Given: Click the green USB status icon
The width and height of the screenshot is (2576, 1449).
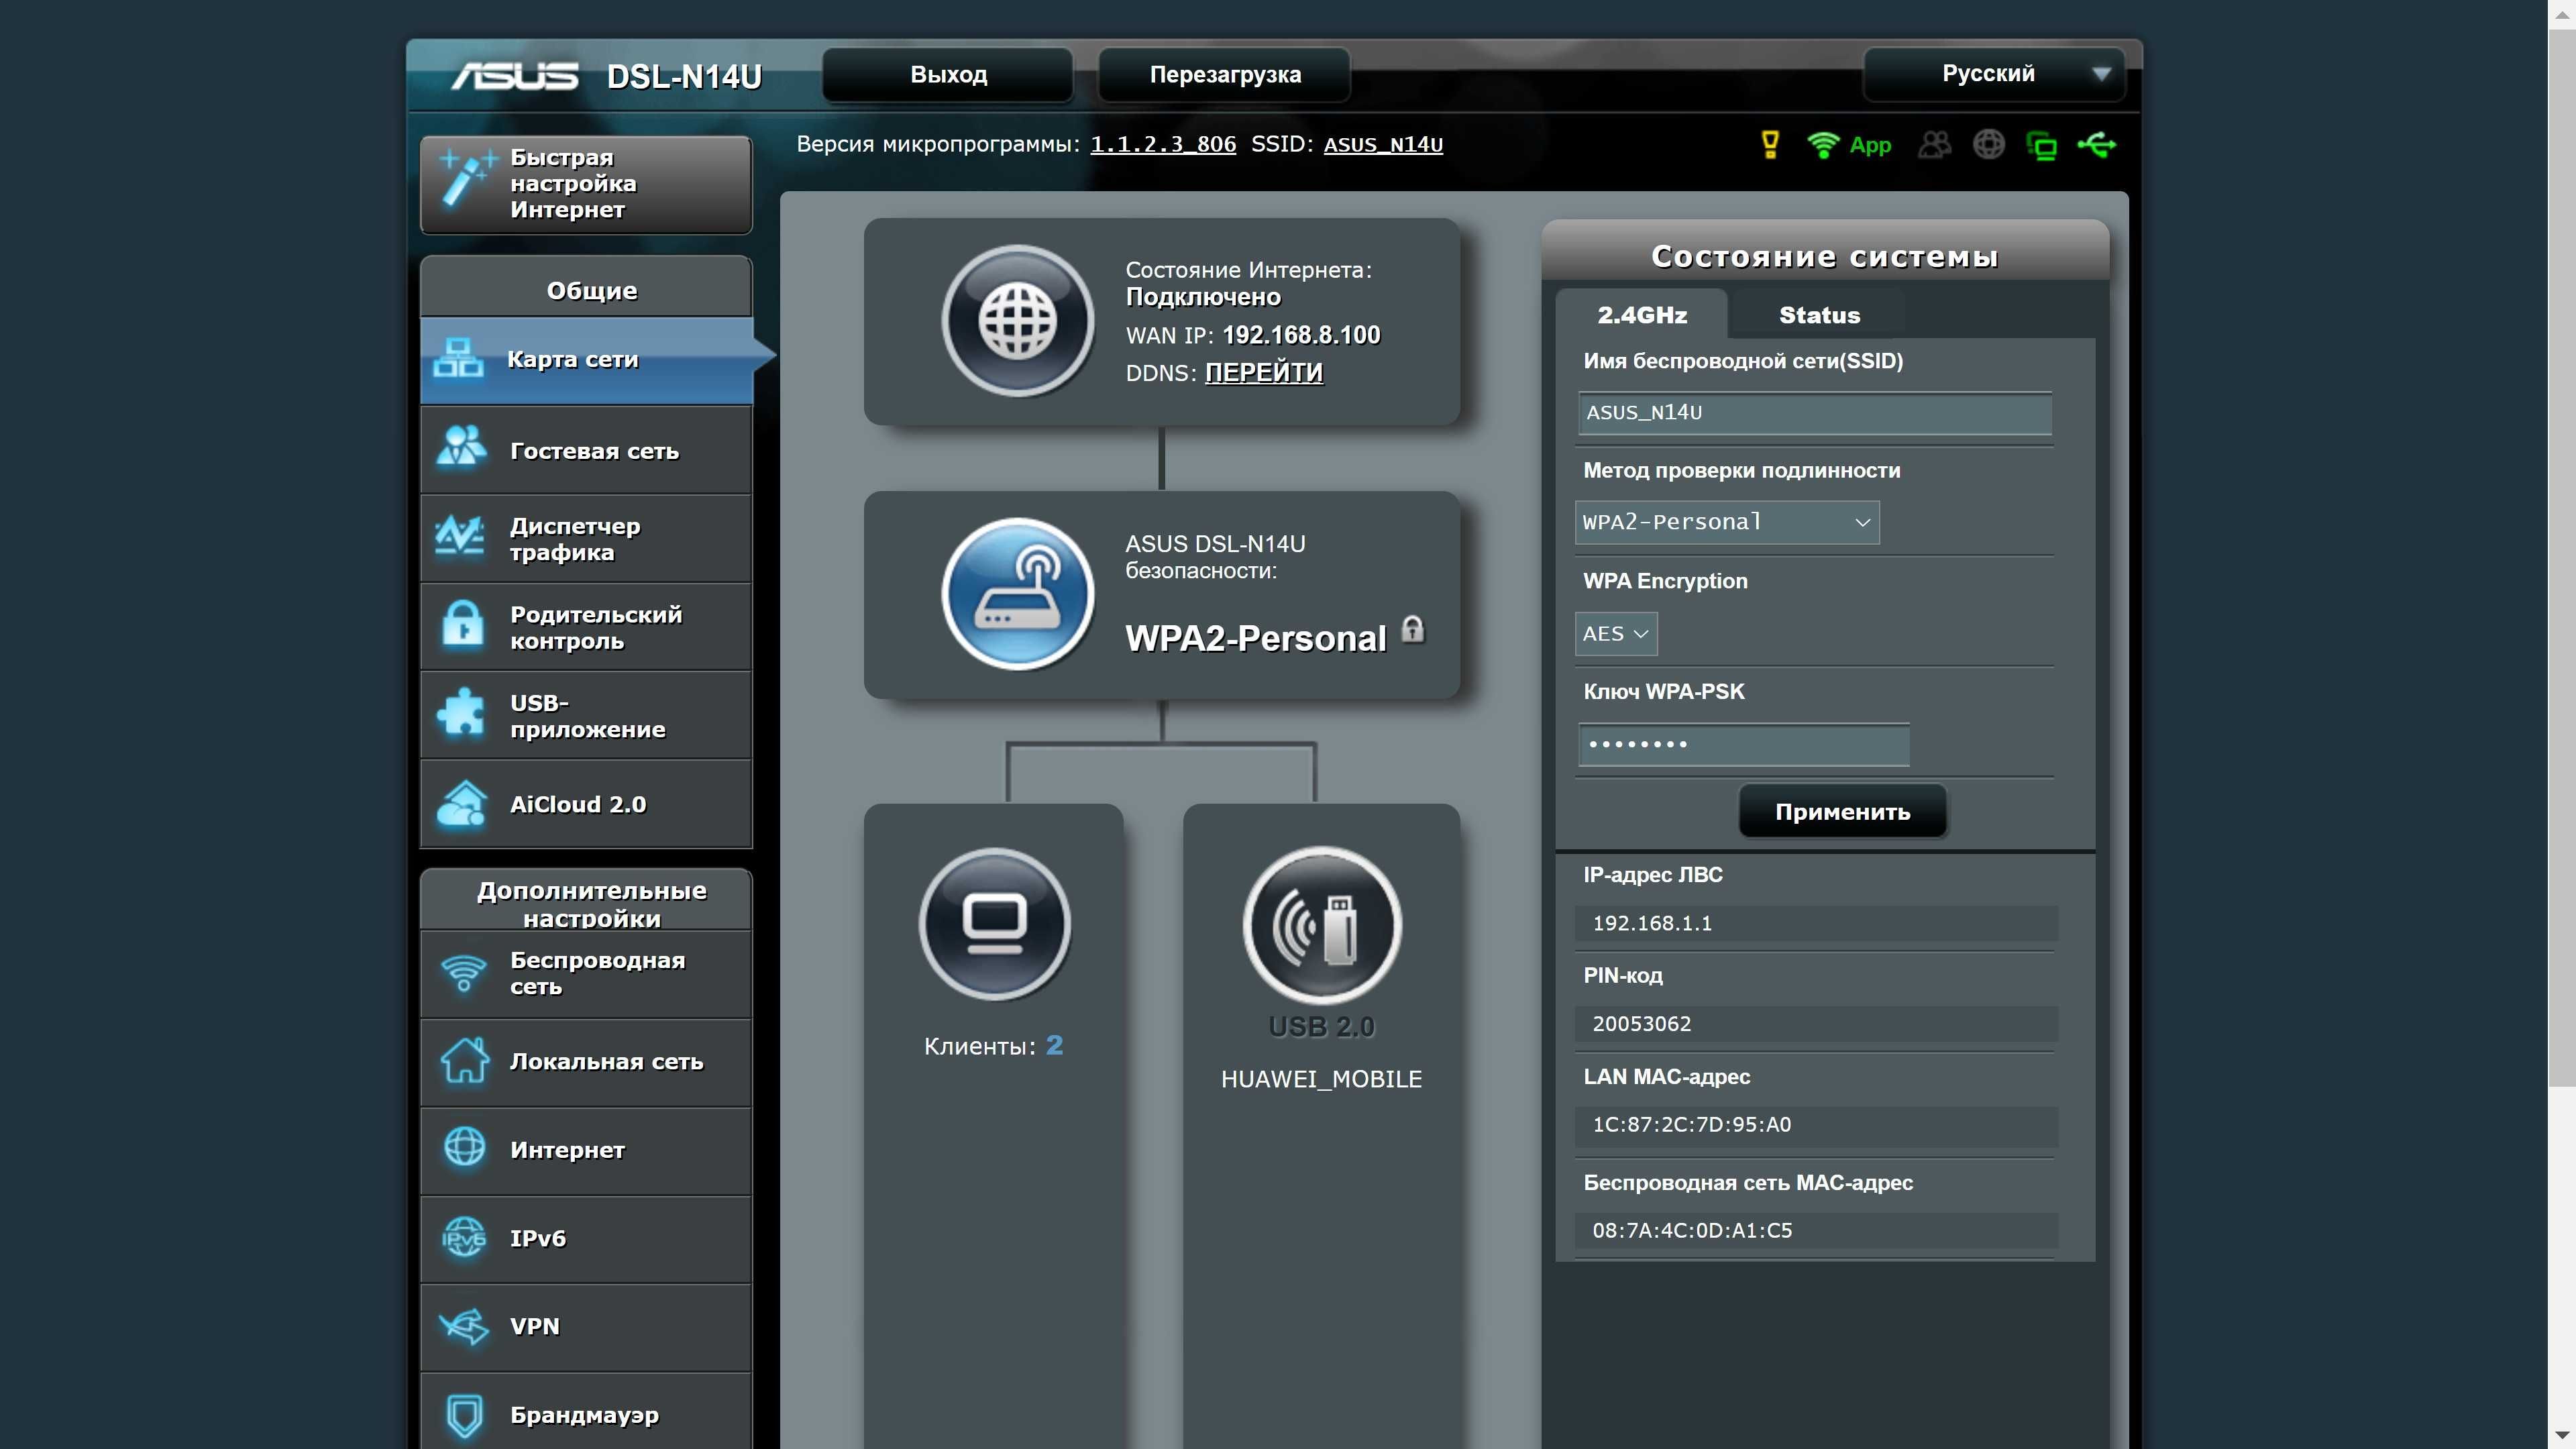Looking at the screenshot, I should point(2096,145).
